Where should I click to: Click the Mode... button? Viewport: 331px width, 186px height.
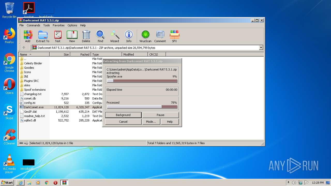point(151,122)
